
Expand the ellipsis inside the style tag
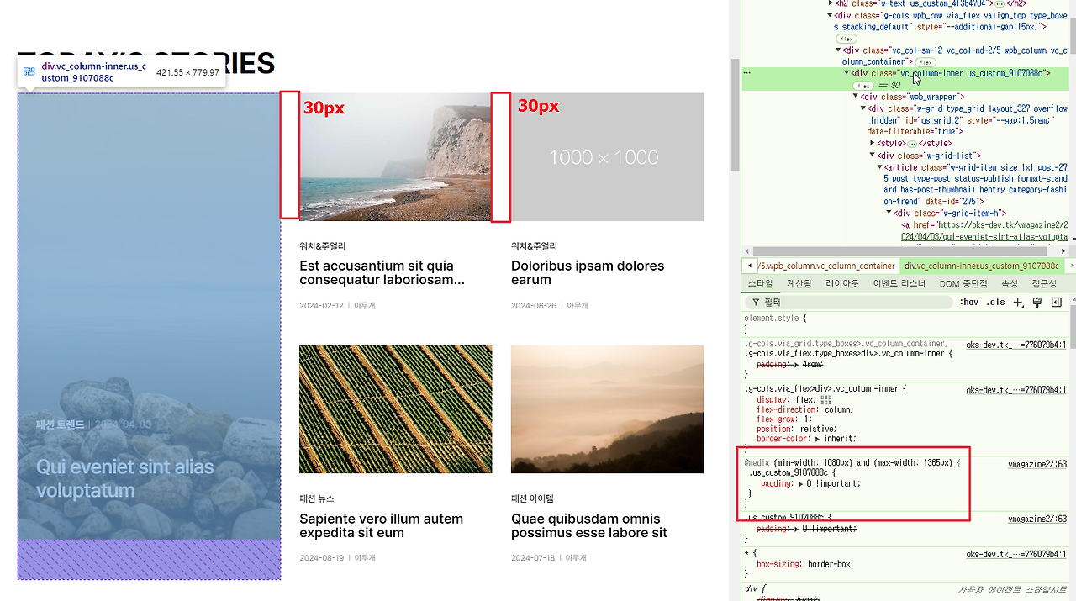(x=913, y=144)
